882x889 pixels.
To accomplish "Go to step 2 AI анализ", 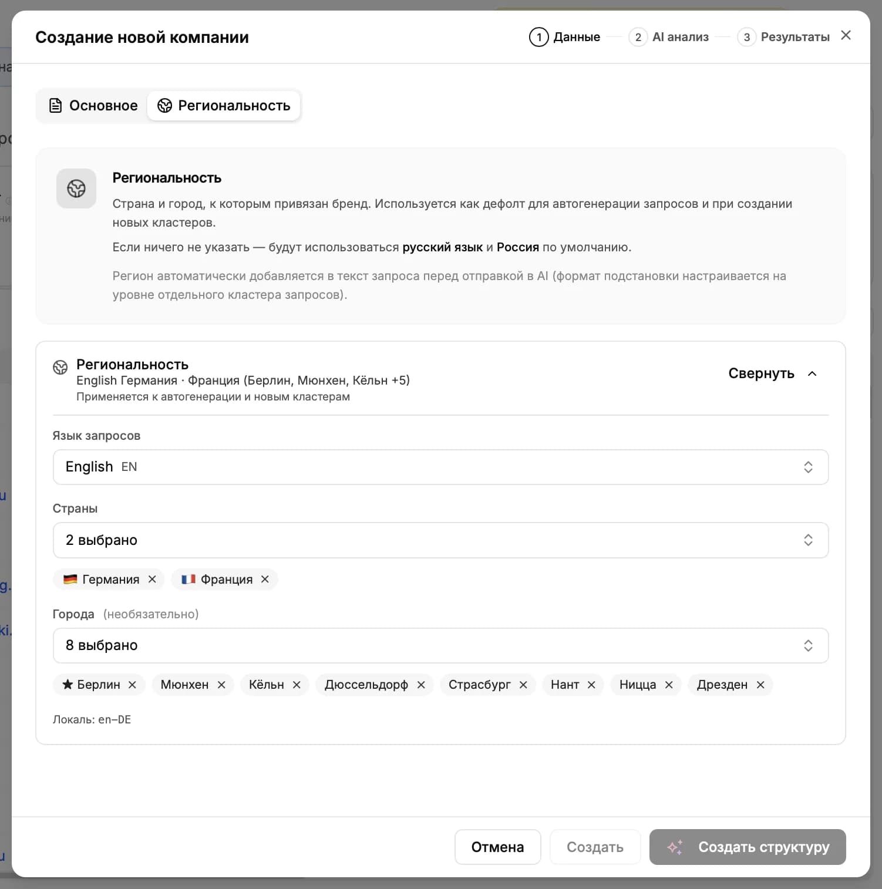I will (669, 37).
